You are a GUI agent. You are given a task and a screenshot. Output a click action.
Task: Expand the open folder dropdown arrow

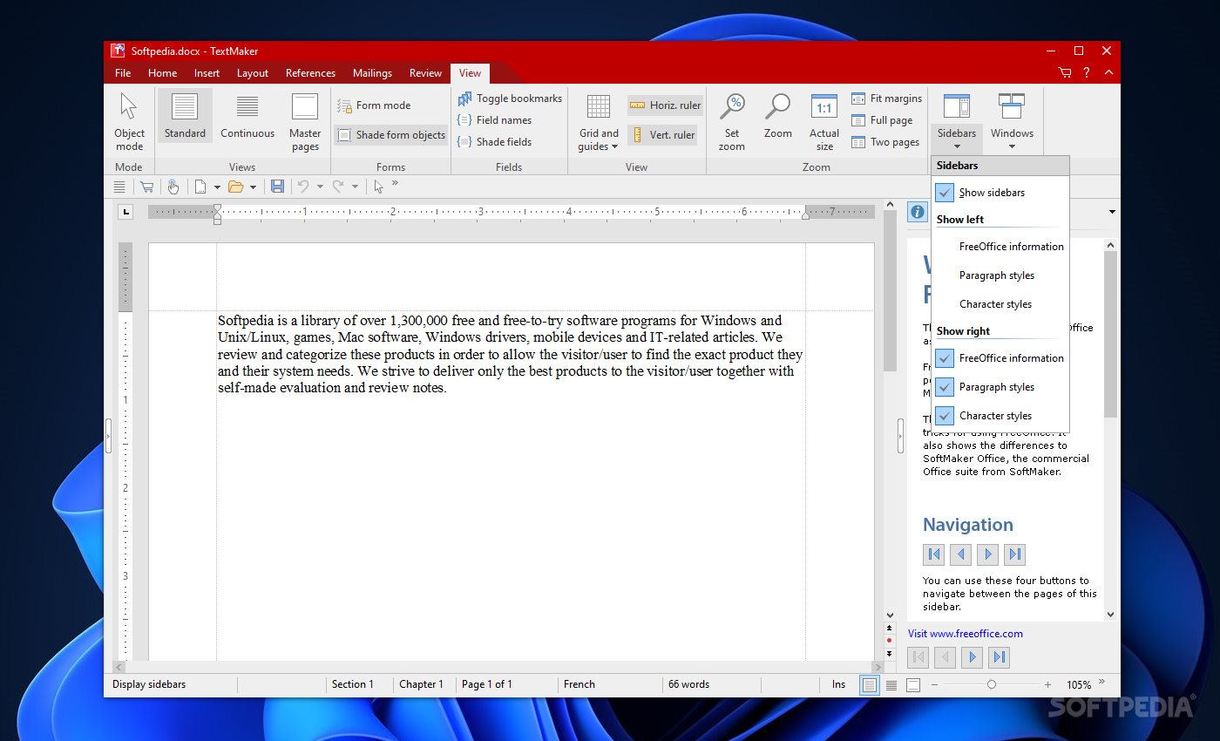253,187
